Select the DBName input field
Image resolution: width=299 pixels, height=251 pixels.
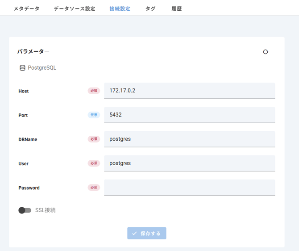tap(189, 139)
